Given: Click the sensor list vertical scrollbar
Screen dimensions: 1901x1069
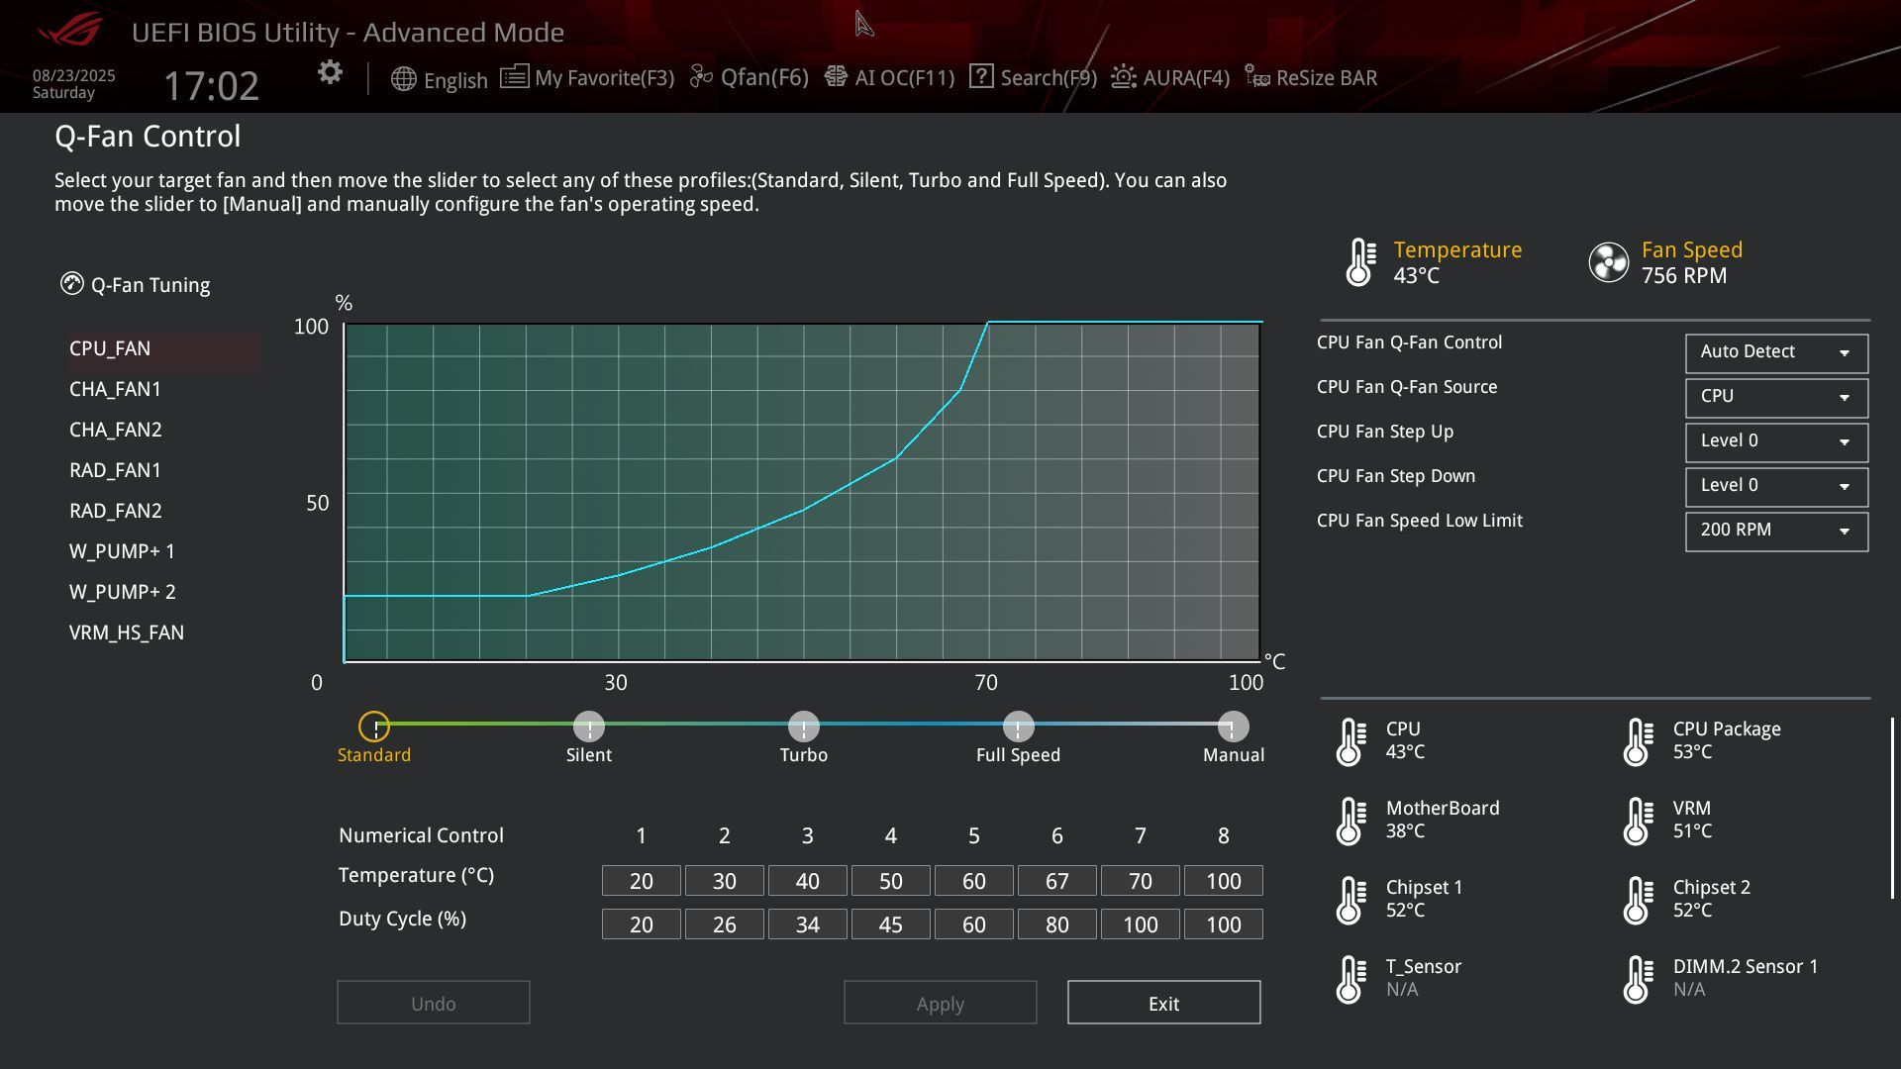Looking at the screenshot, I should pyautogui.click(x=1892, y=809).
